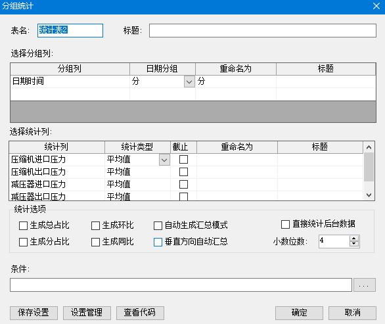Click the 标题 input field
Viewport: 385px width, 324px height.
tap(263, 30)
